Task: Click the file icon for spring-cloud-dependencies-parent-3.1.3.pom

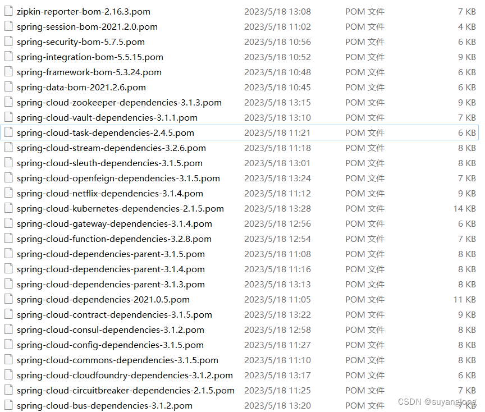Action: (8, 284)
